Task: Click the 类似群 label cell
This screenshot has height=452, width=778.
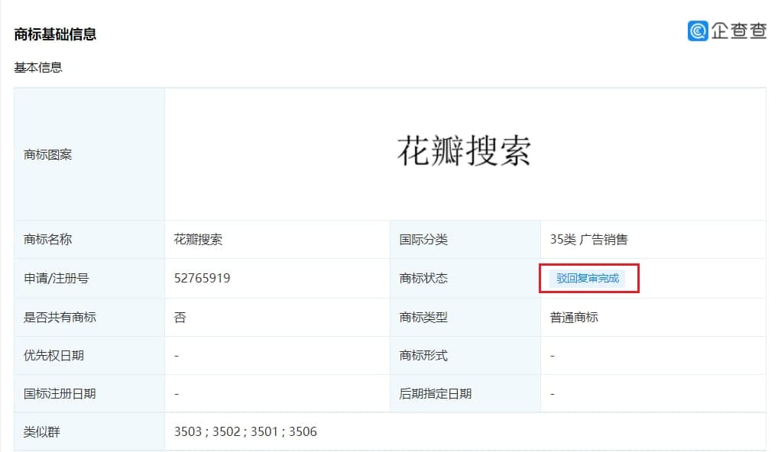Action: pos(89,431)
